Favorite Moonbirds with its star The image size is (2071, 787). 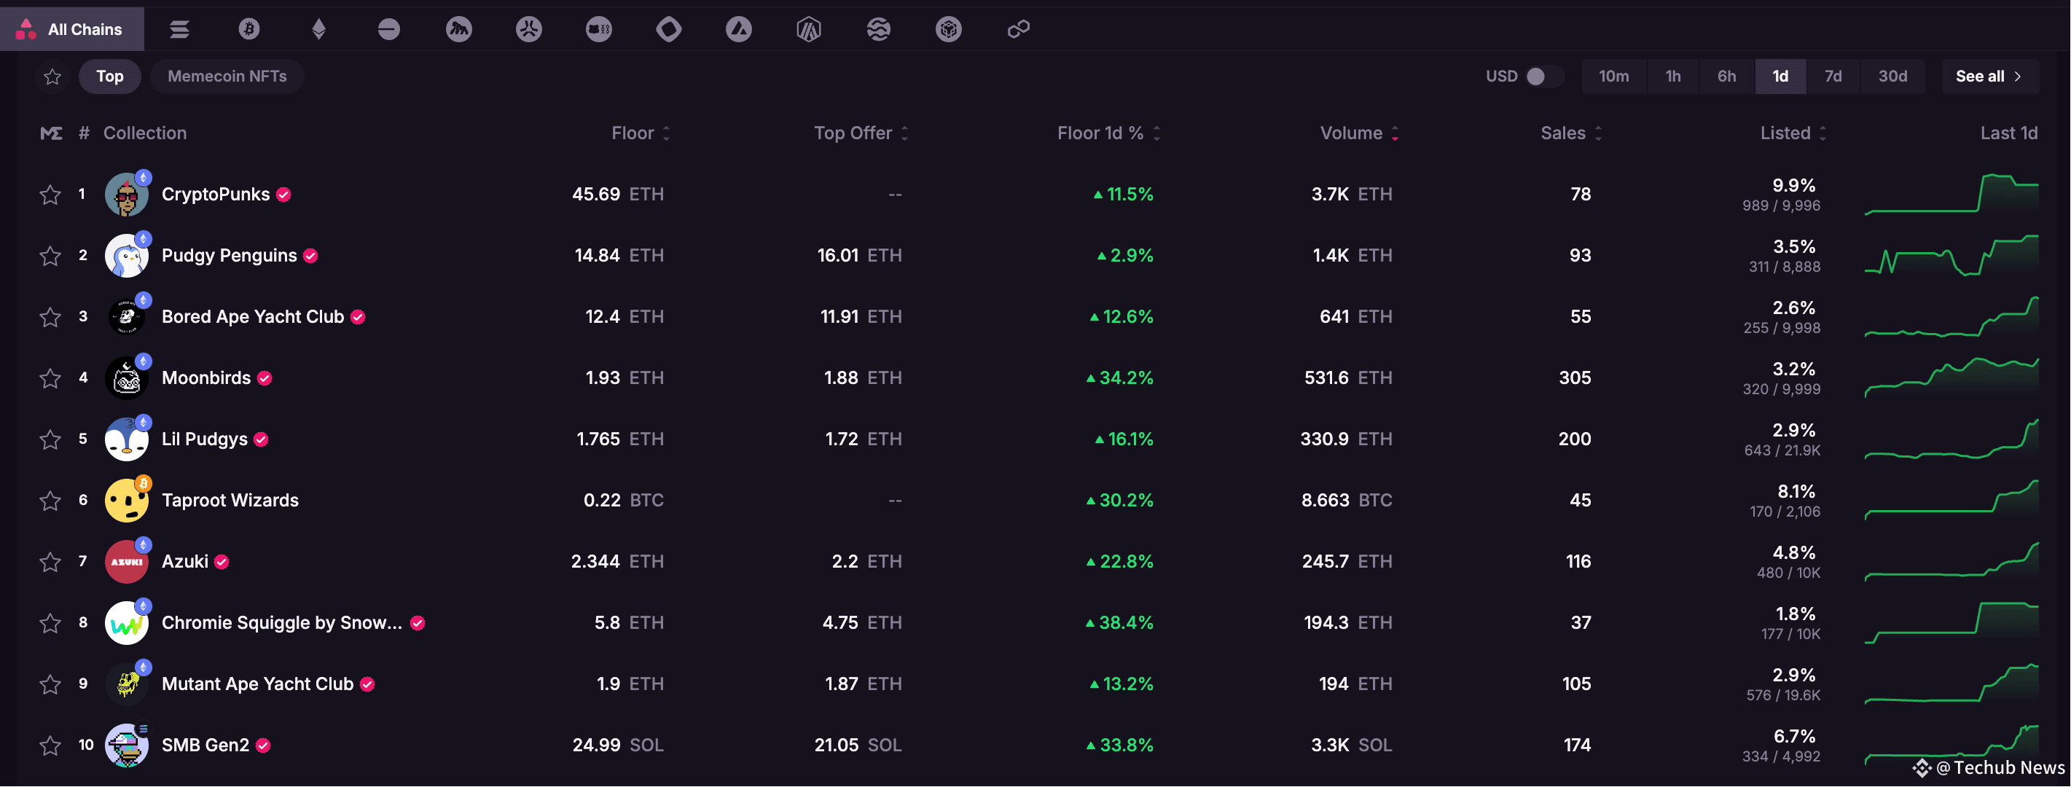50,379
